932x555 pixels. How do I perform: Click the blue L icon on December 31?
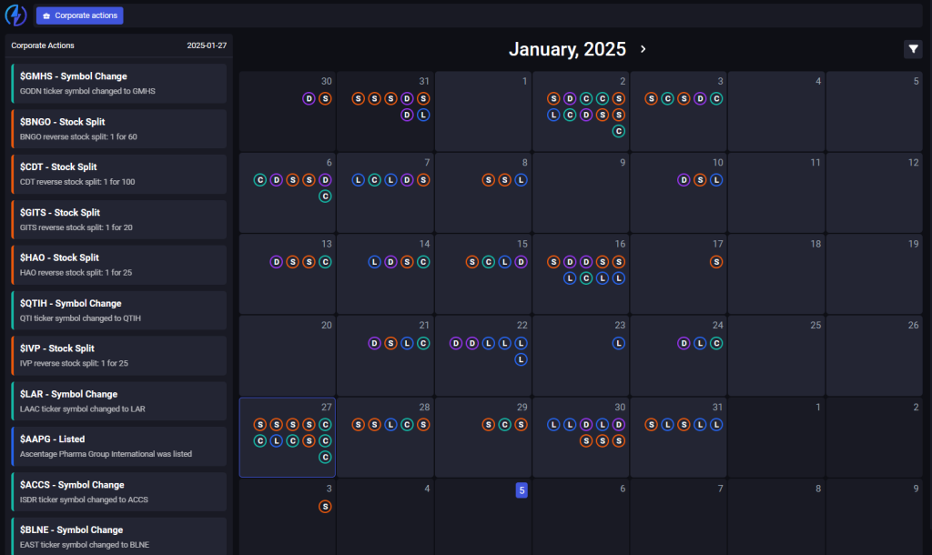[423, 115]
